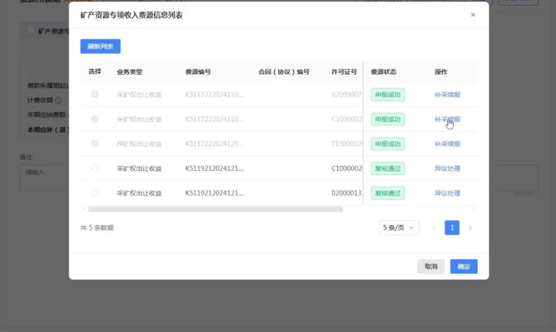This screenshot has height=332, width=556.
Task: Click 异议处理 in the fourth table row
Action: pyautogui.click(x=447, y=169)
